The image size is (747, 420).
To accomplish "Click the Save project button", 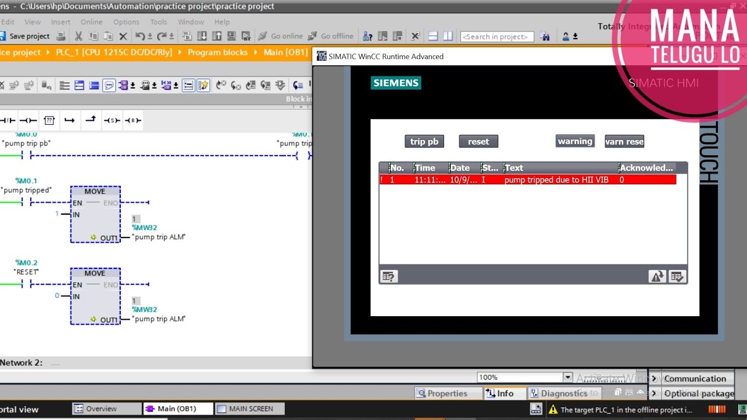I will [x=25, y=36].
